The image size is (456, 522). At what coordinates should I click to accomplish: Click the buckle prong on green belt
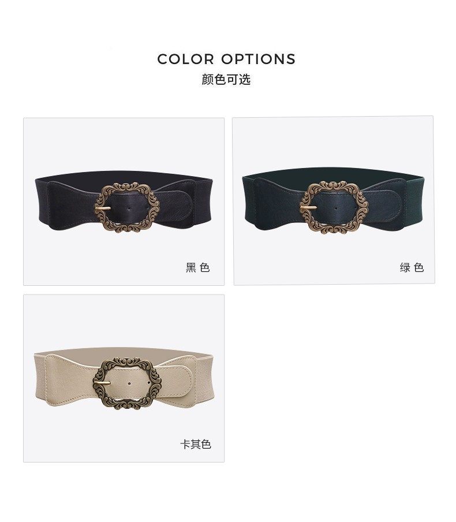tap(309, 207)
